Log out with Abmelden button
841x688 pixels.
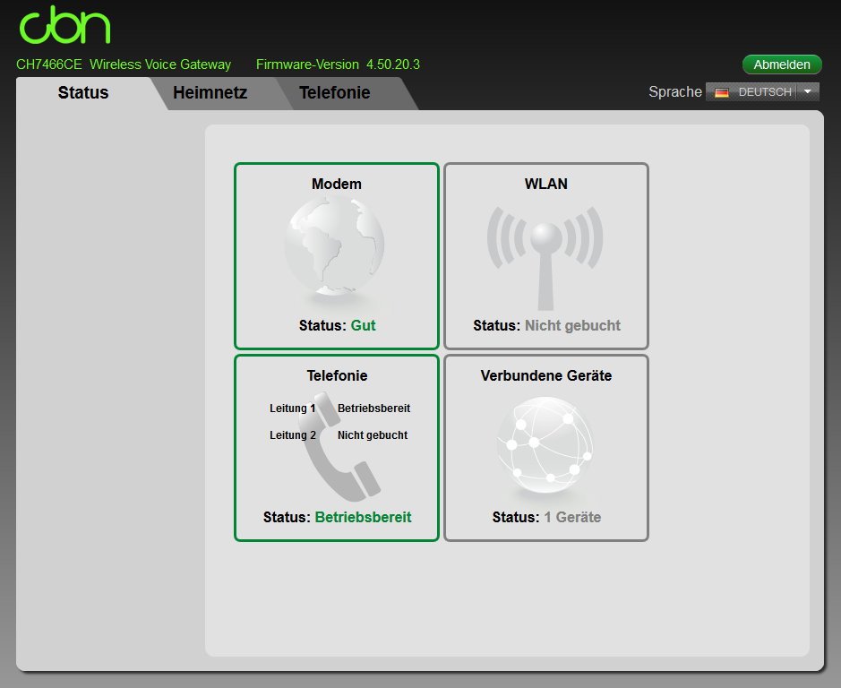(x=782, y=64)
